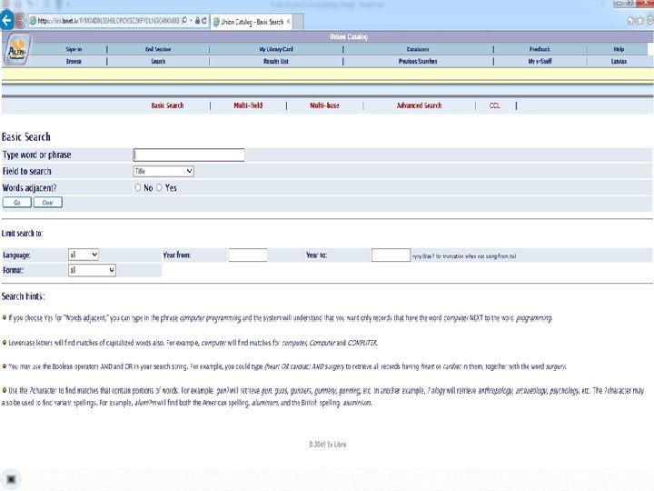Image resolution: width=654 pixels, height=491 pixels.
Task: Click the favorites star icon
Action: (x=640, y=20)
